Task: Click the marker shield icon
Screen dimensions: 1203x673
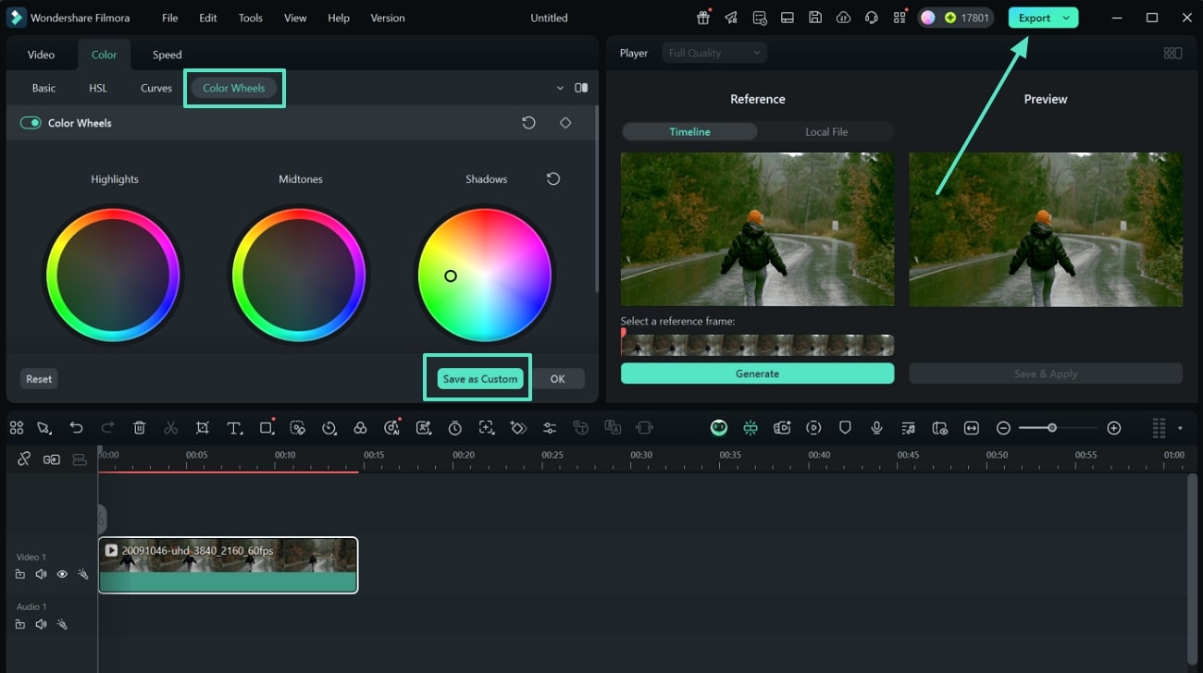Action: coord(845,428)
